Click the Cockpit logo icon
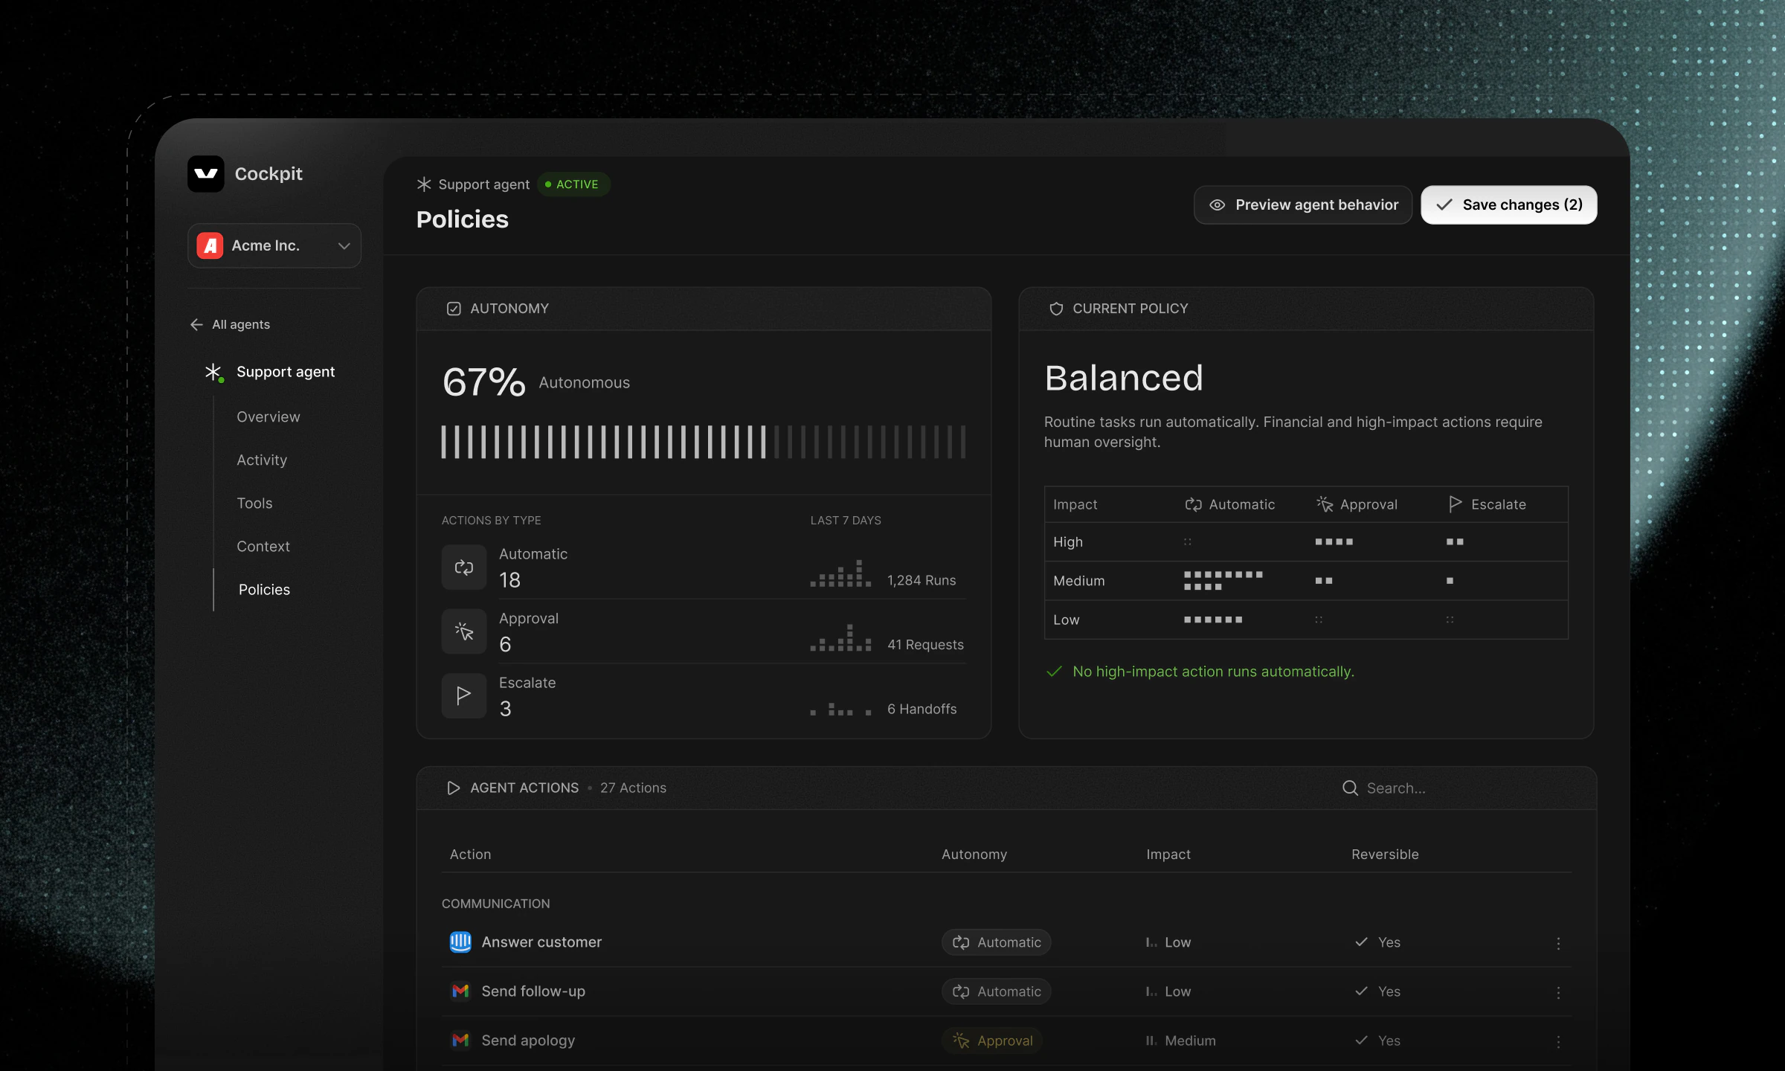The width and height of the screenshot is (1785, 1071). [x=206, y=174]
